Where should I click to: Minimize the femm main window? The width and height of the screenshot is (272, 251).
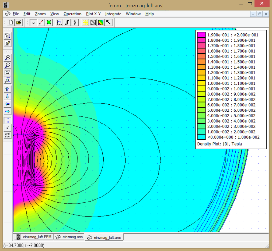(x=241, y=4)
